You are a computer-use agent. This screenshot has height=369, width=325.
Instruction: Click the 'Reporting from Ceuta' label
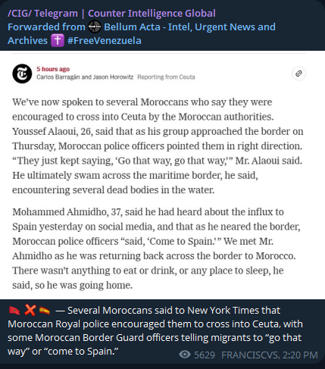pyautogui.click(x=166, y=77)
